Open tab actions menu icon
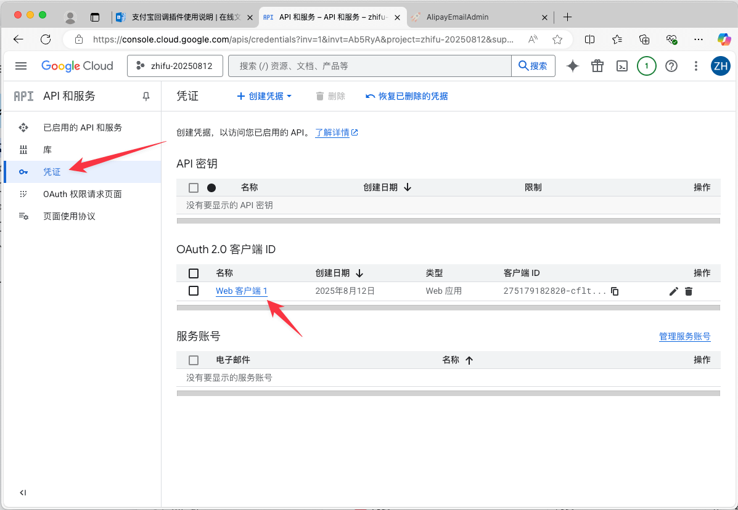738x510 pixels. [x=96, y=17]
